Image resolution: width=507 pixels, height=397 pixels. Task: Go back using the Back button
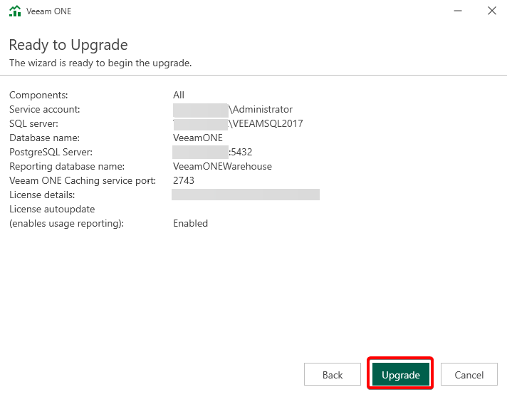(333, 375)
